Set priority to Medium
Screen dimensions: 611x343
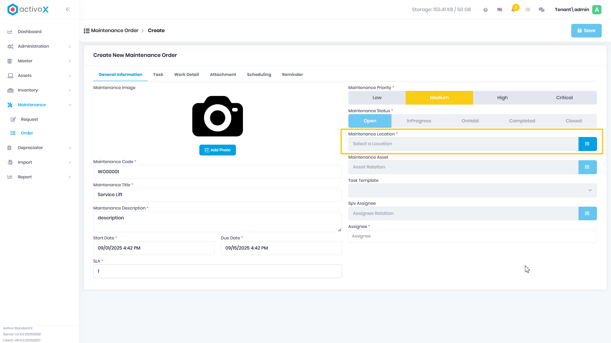(439, 98)
